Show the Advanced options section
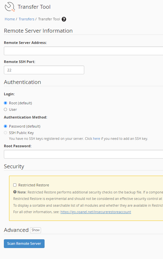Viewport: 163px width, 259px height. coord(36,230)
